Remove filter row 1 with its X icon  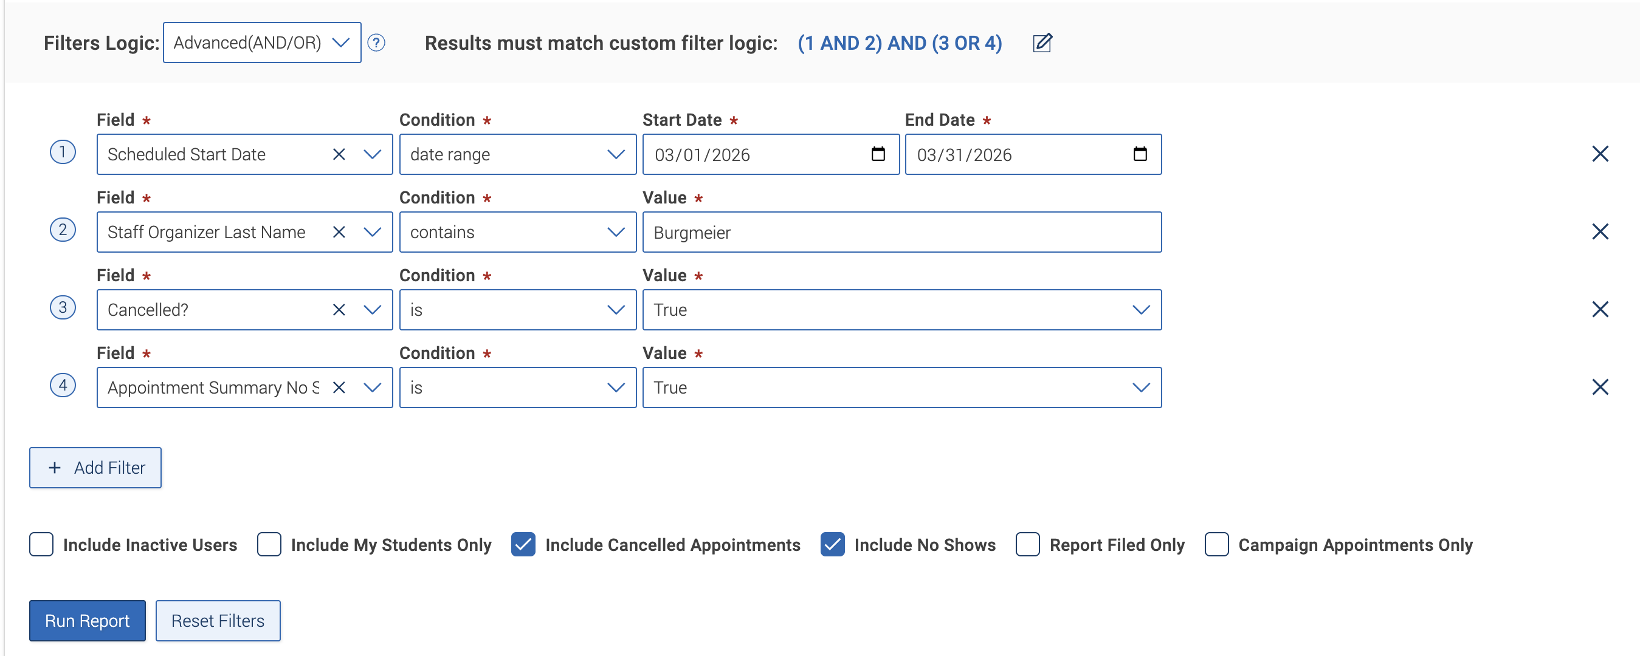click(1600, 154)
